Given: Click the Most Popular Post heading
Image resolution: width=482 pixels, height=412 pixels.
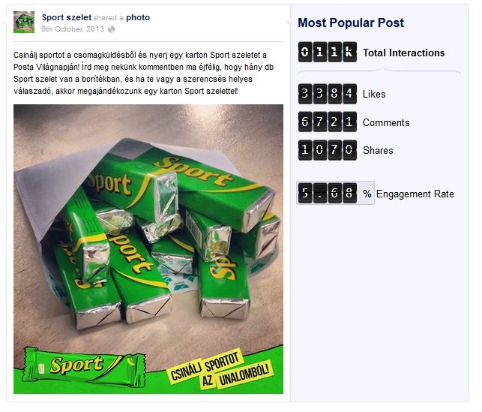Looking at the screenshot, I should 350,23.
